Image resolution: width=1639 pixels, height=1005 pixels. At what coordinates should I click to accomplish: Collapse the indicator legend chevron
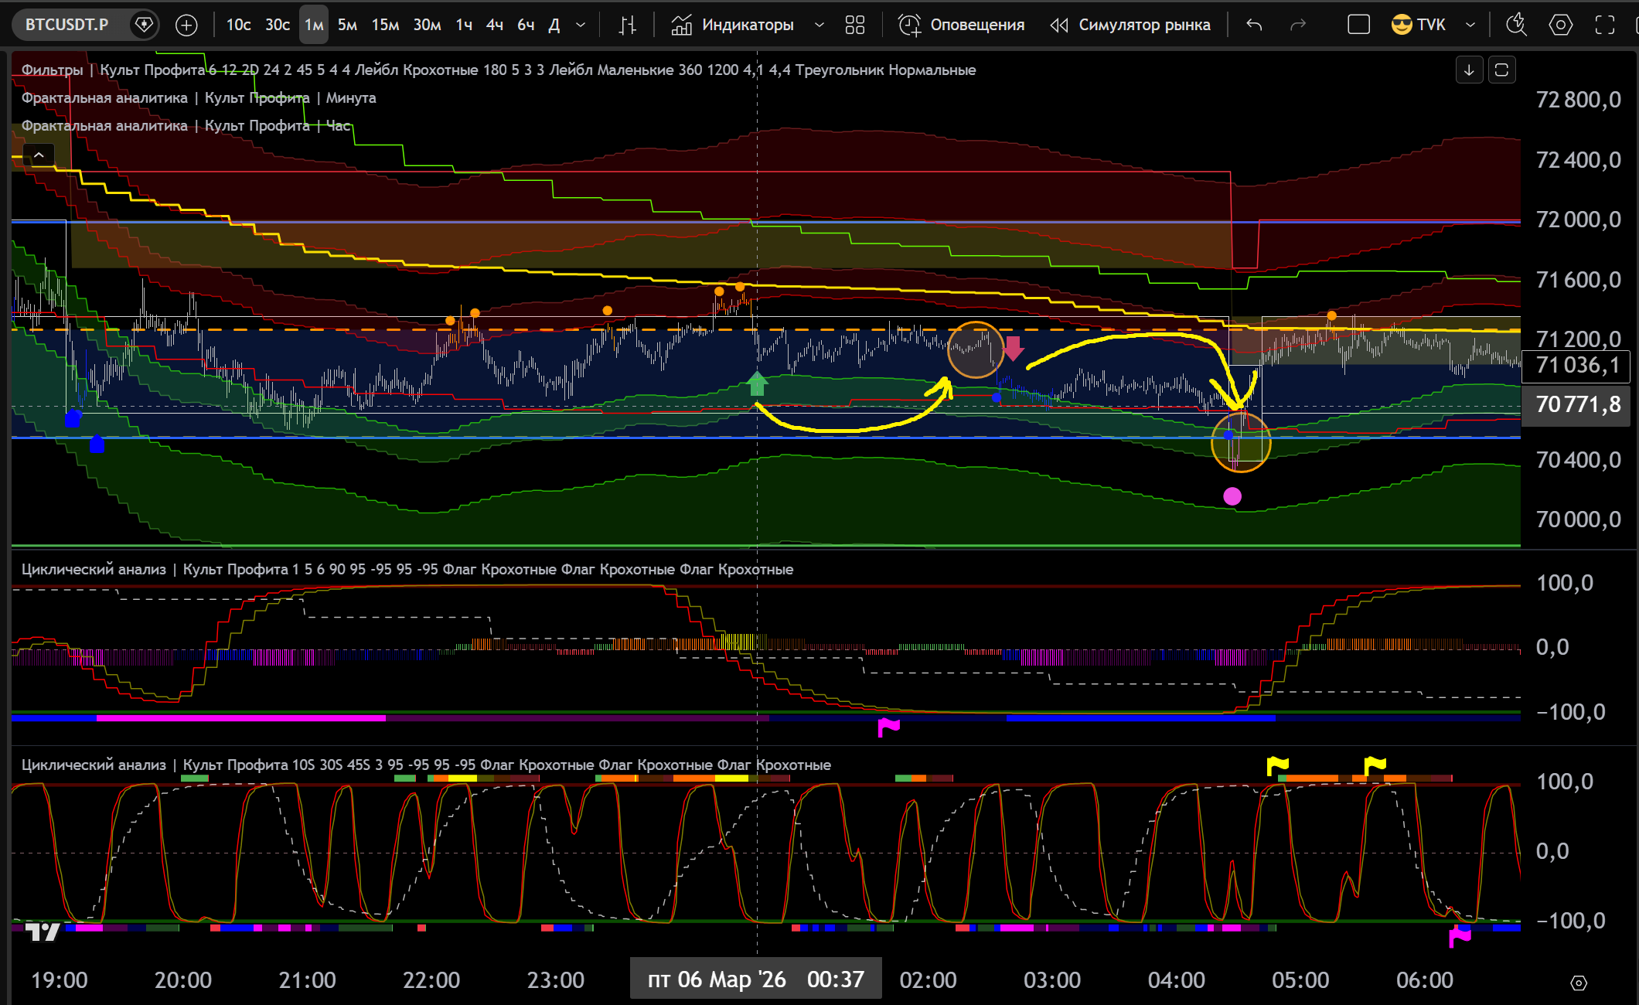click(39, 155)
